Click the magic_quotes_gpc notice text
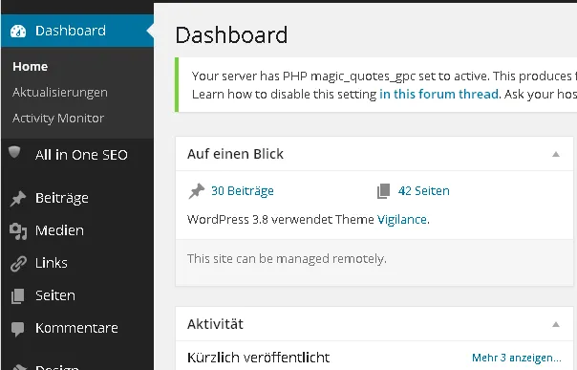The width and height of the screenshot is (577, 370). [384, 85]
